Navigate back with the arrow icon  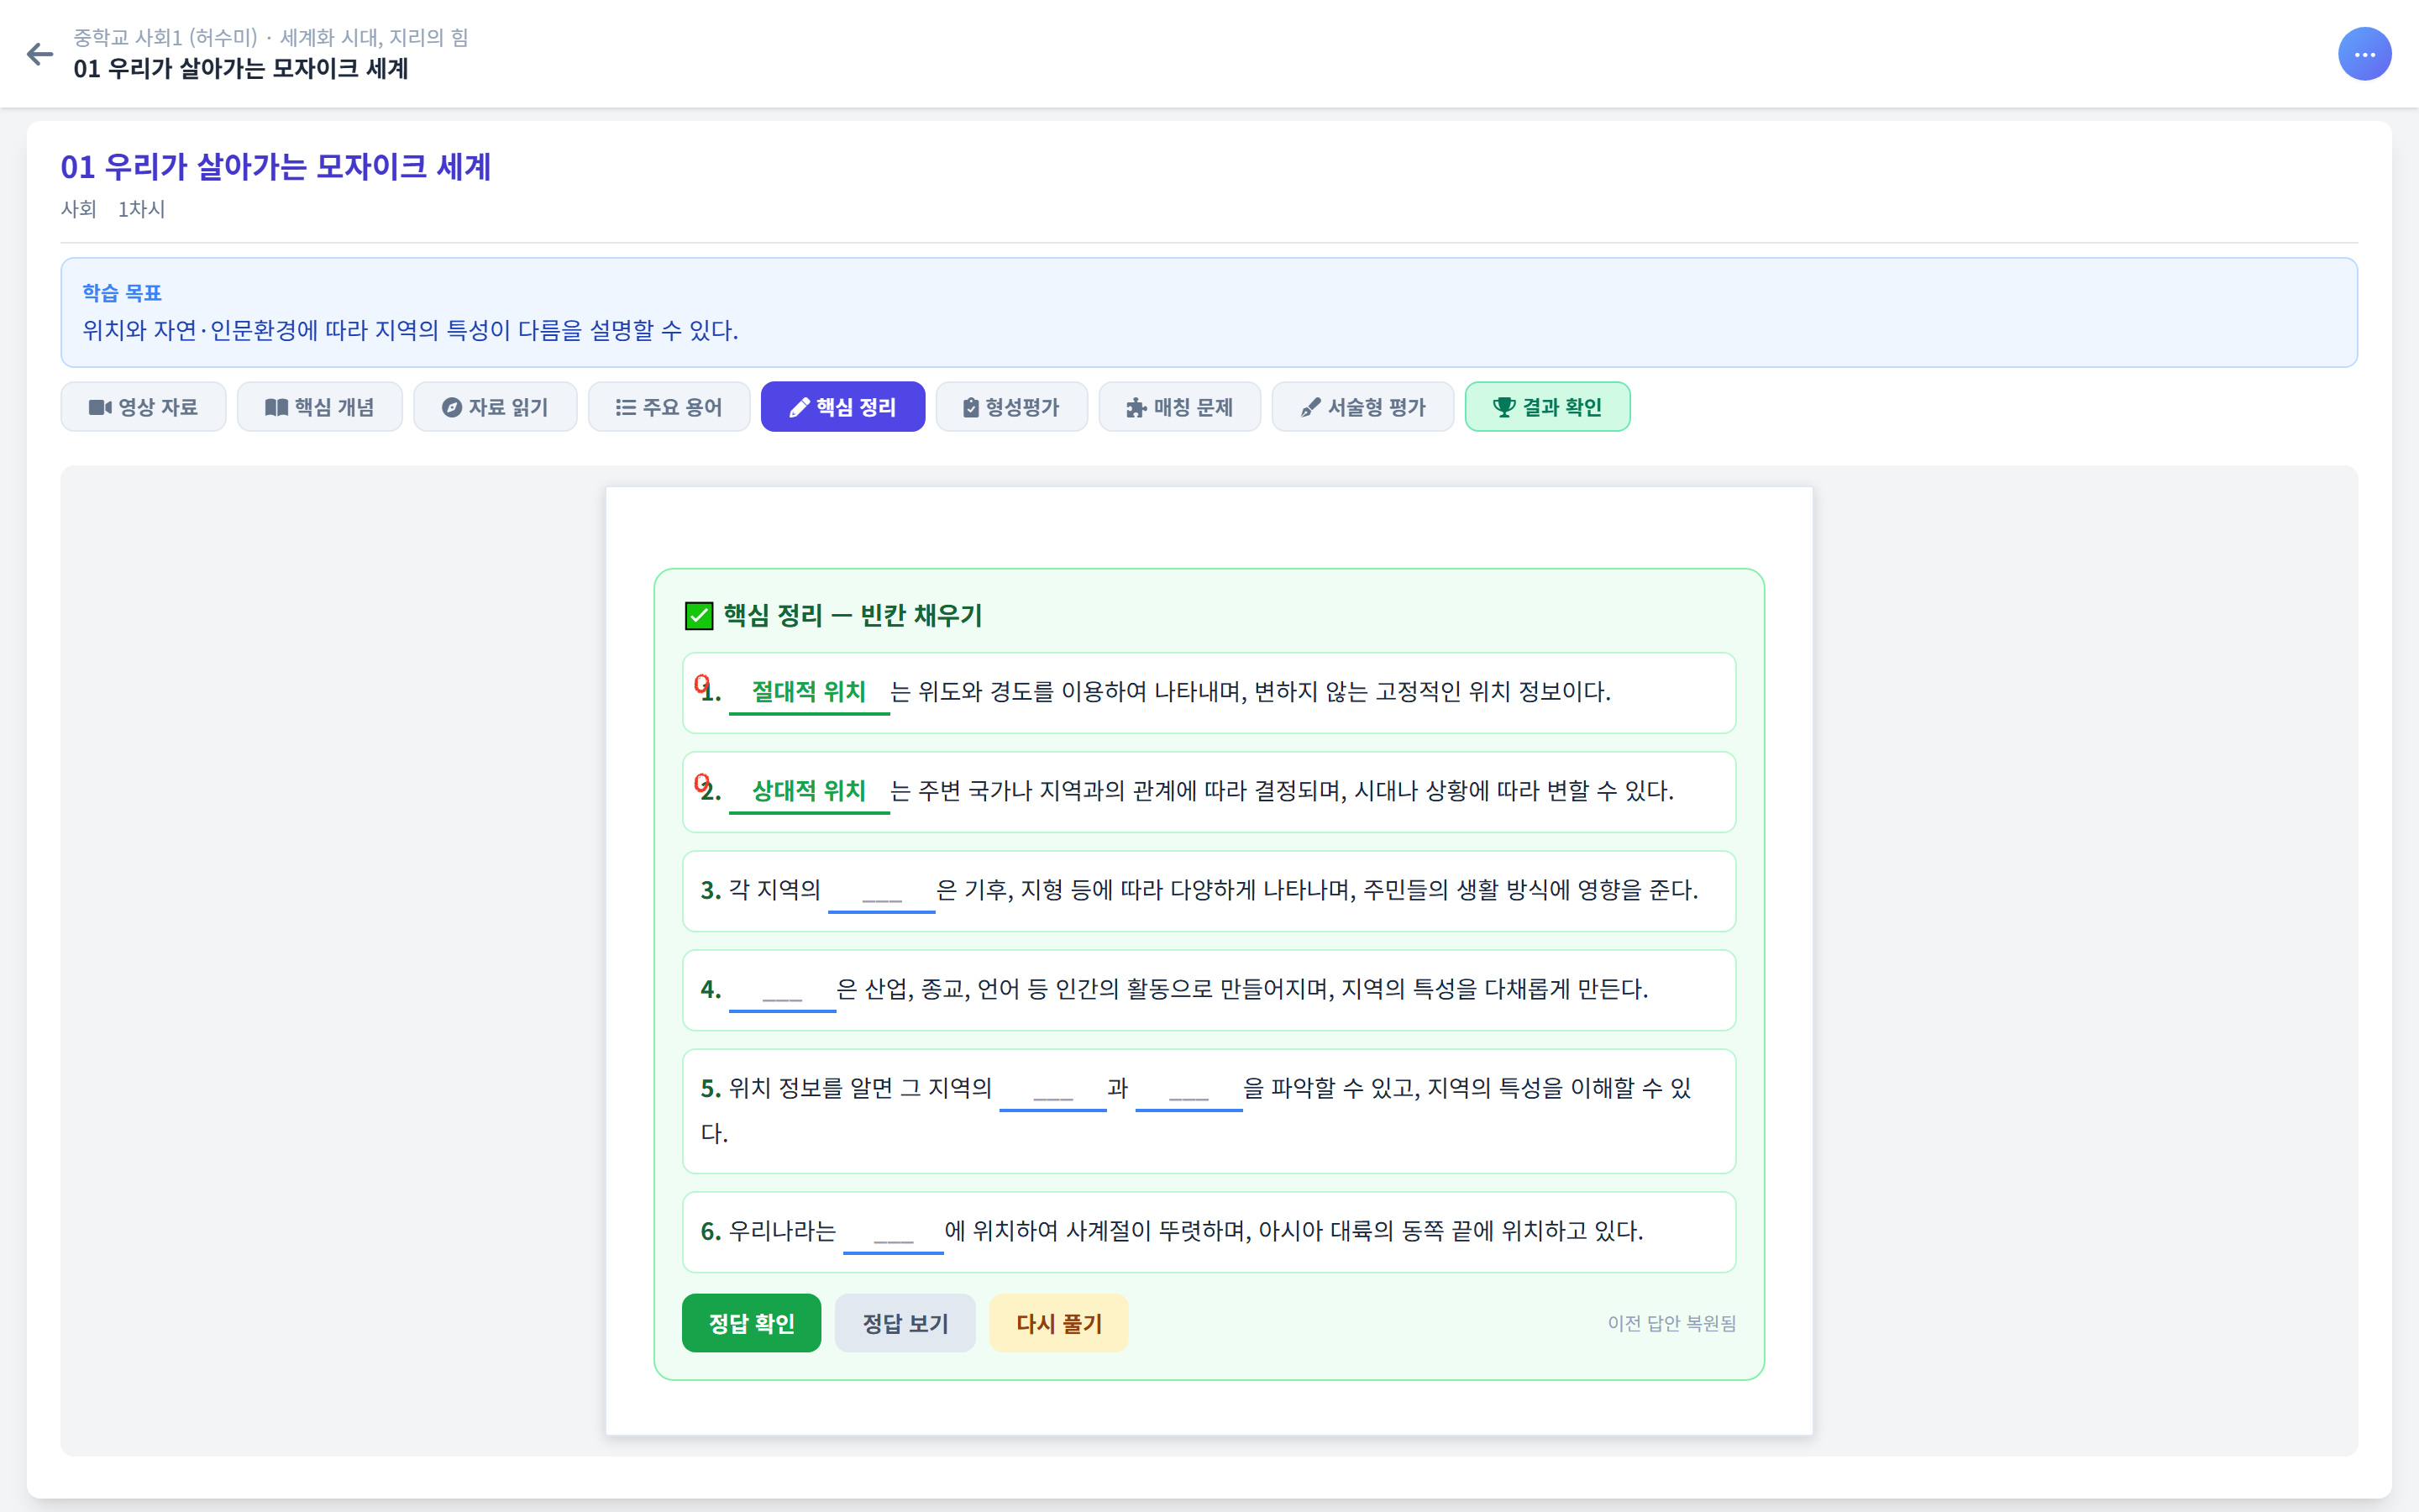(40, 54)
